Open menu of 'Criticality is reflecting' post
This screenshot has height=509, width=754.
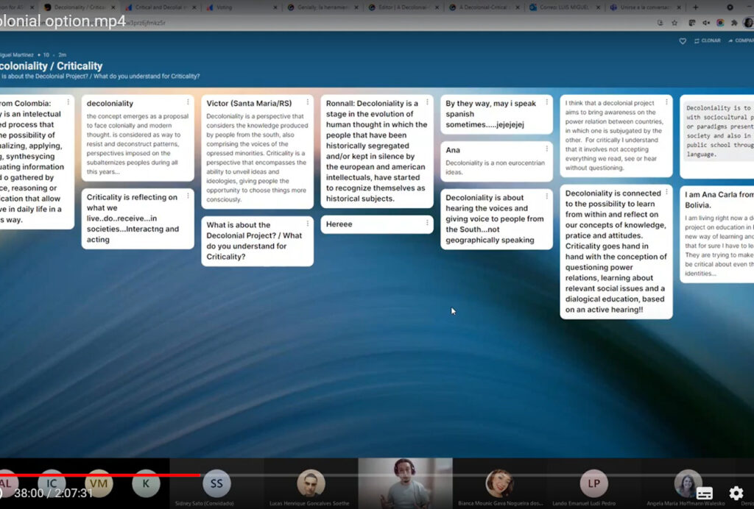188,196
